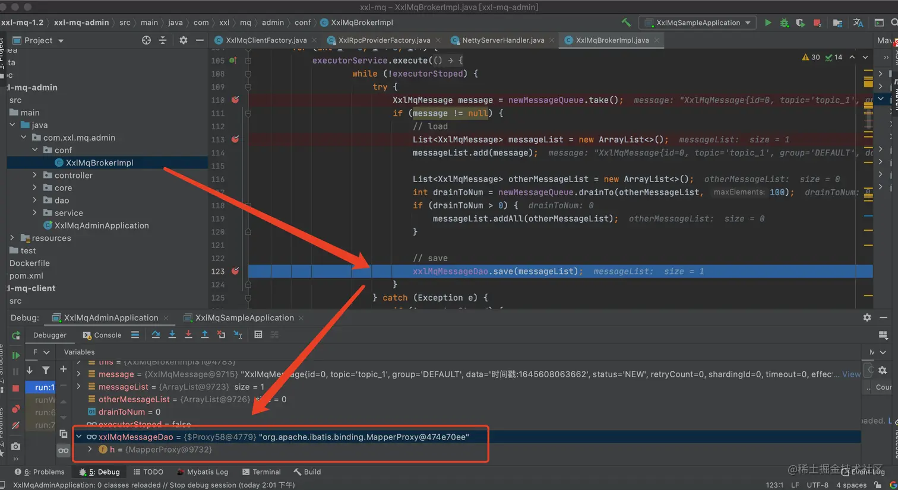Go to previous highlighted error arrow

[852, 57]
